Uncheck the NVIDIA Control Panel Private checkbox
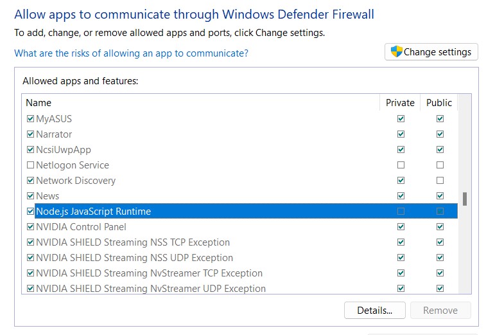The width and height of the screenshot is (486, 335). click(x=401, y=227)
